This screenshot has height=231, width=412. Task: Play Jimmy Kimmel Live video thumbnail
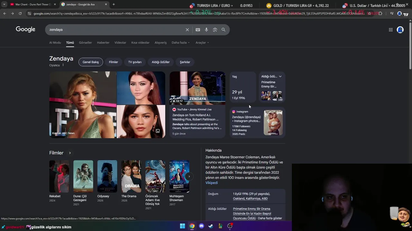pos(197,88)
